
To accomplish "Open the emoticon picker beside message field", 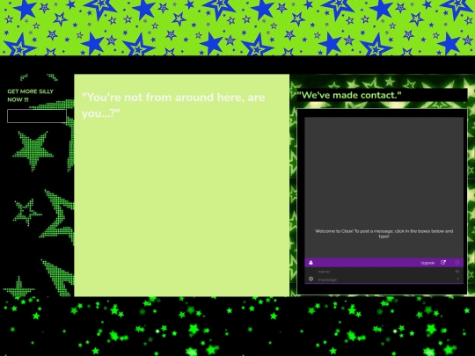I will [x=311, y=279].
